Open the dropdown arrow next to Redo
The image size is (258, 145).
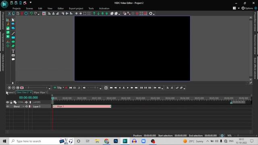[39, 14]
